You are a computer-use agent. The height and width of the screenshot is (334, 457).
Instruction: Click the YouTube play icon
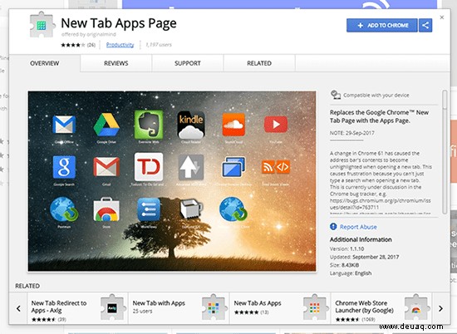(276, 125)
